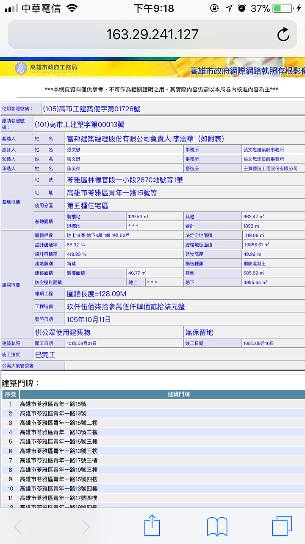The width and height of the screenshot is (305, 544).
Task: Select address 高雄市苓雅區青年一路15號等
Action: (x=112, y=193)
